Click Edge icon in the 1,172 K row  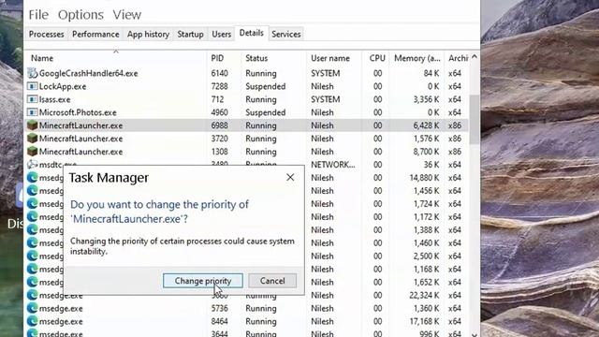(x=33, y=216)
